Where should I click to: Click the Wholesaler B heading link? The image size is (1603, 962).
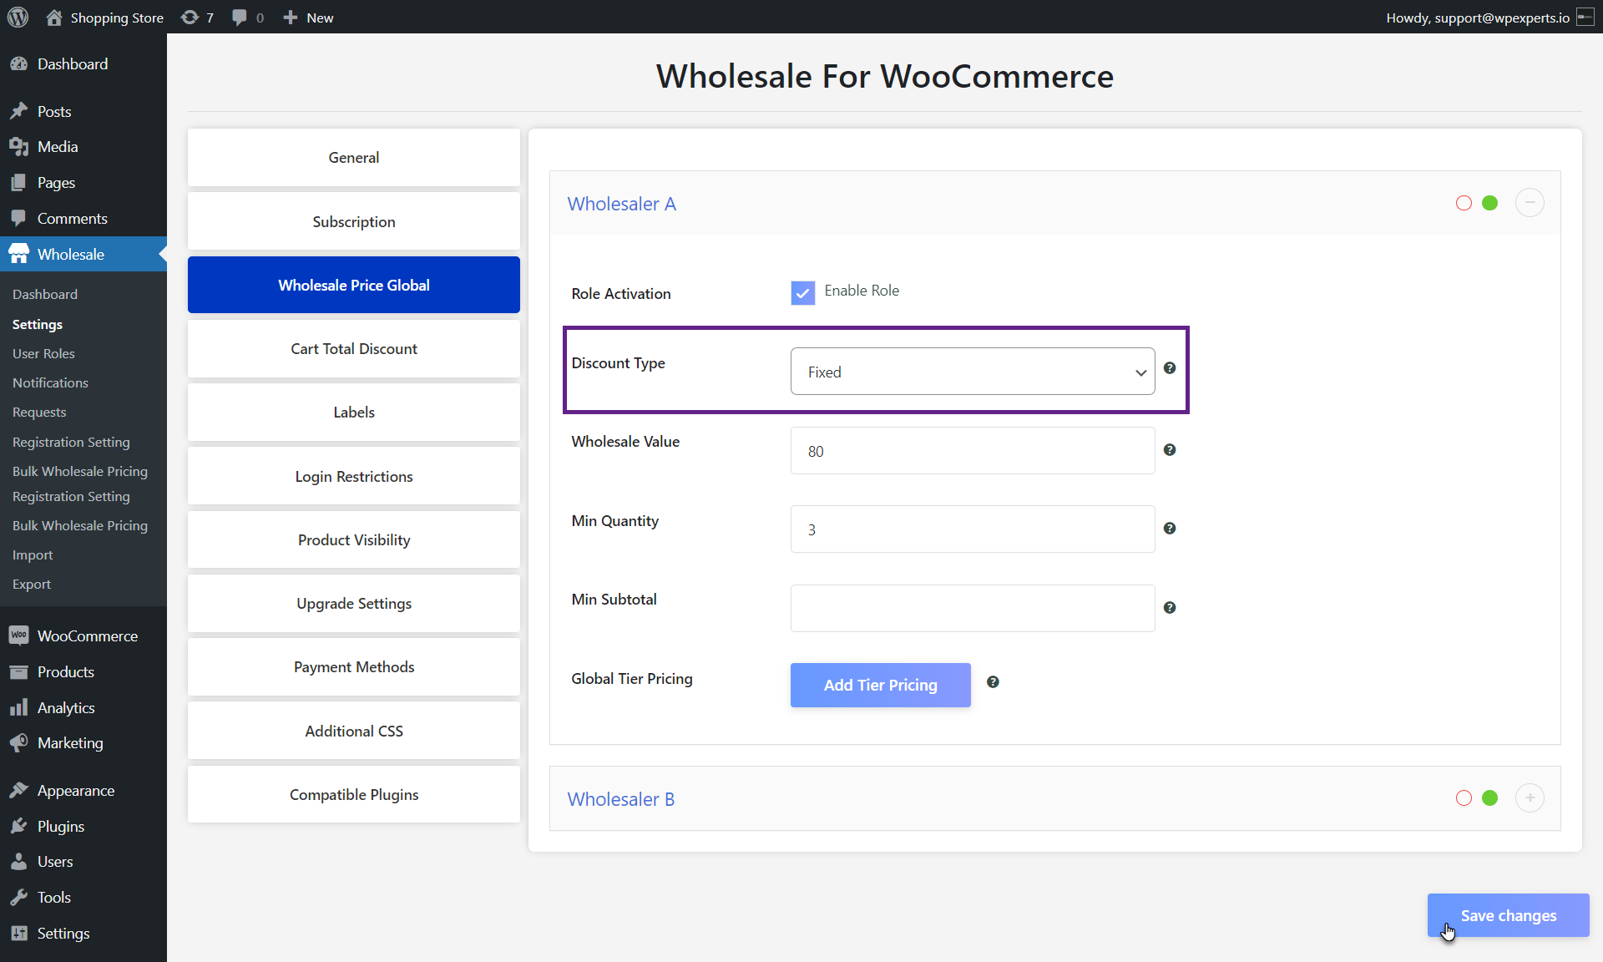pos(621,799)
